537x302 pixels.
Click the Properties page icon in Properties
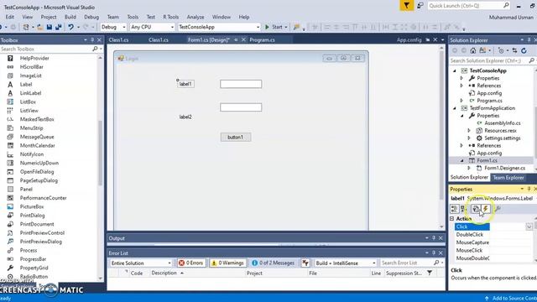pyautogui.click(x=476, y=209)
